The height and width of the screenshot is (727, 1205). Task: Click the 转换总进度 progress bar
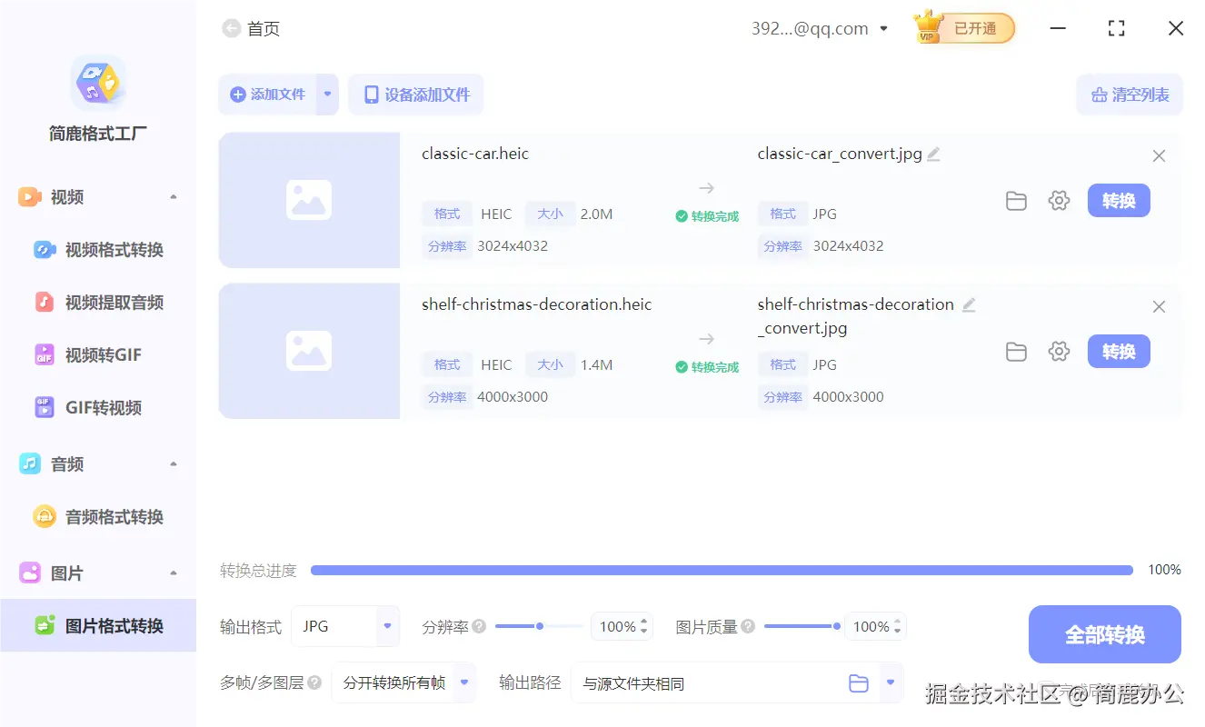[722, 570]
